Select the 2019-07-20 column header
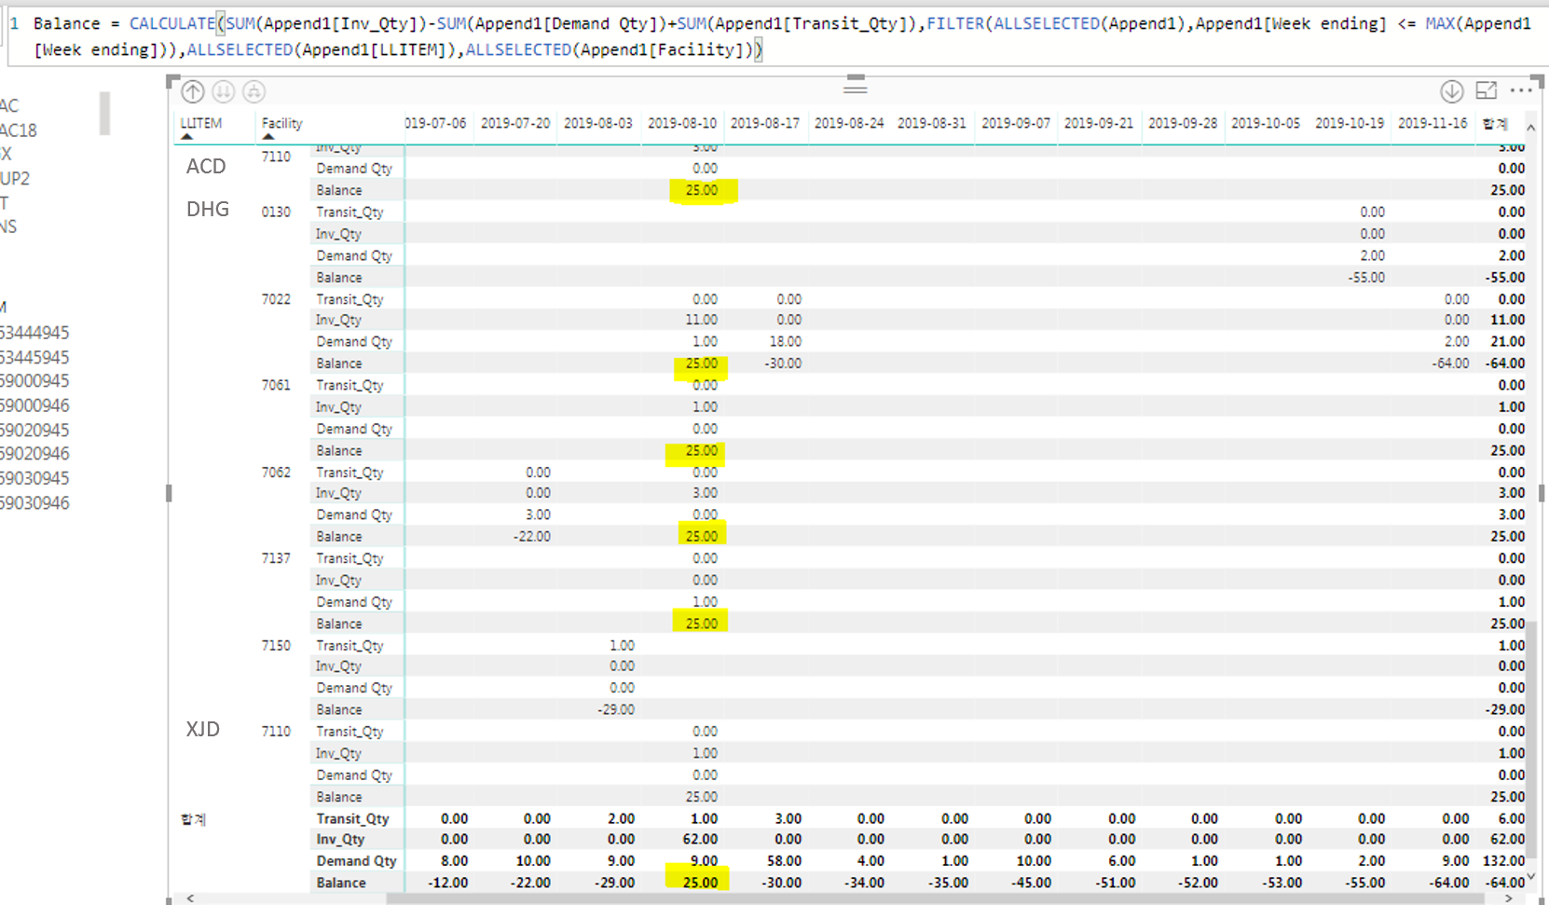Screen dimensions: 1549x905 pyautogui.click(x=515, y=123)
